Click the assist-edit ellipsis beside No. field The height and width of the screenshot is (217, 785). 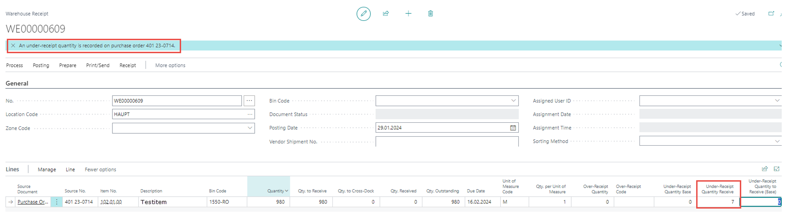(x=249, y=101)
